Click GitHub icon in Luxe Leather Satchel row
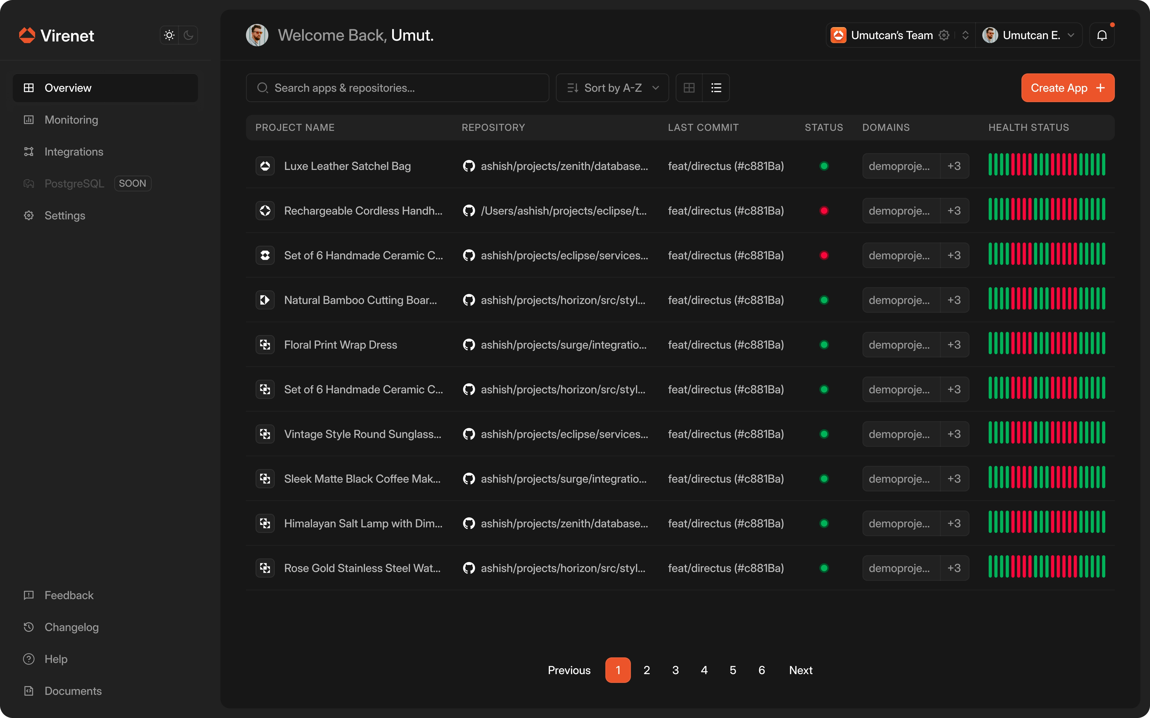This screenshot has height=718, width=1150. [469, 166]
